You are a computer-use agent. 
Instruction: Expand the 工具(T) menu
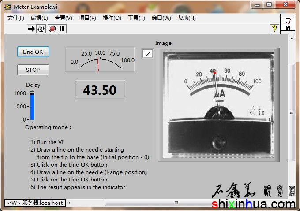pyautogui.click(x=136, y=18)
